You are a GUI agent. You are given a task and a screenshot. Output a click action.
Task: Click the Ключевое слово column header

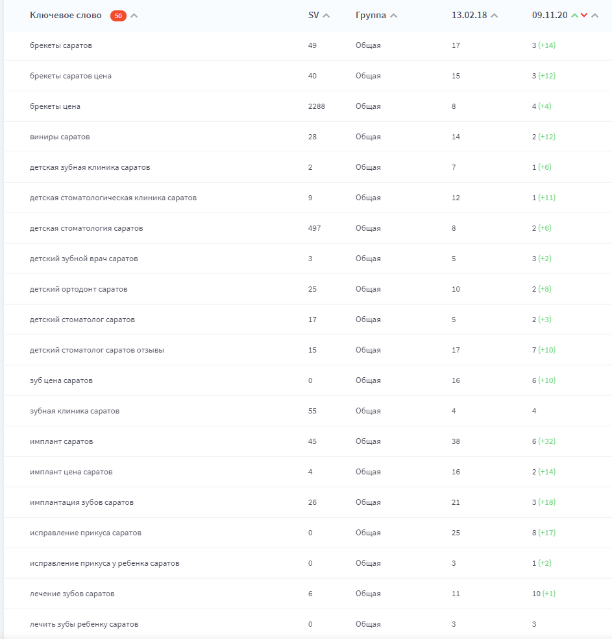[x=66, y=16]
